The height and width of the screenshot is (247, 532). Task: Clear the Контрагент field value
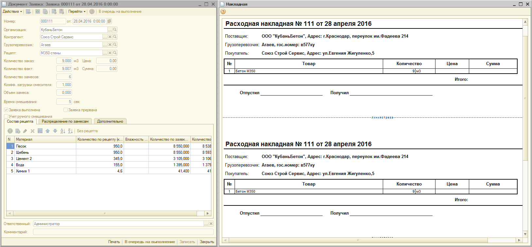pyautogui.click(x=110, y=37)
